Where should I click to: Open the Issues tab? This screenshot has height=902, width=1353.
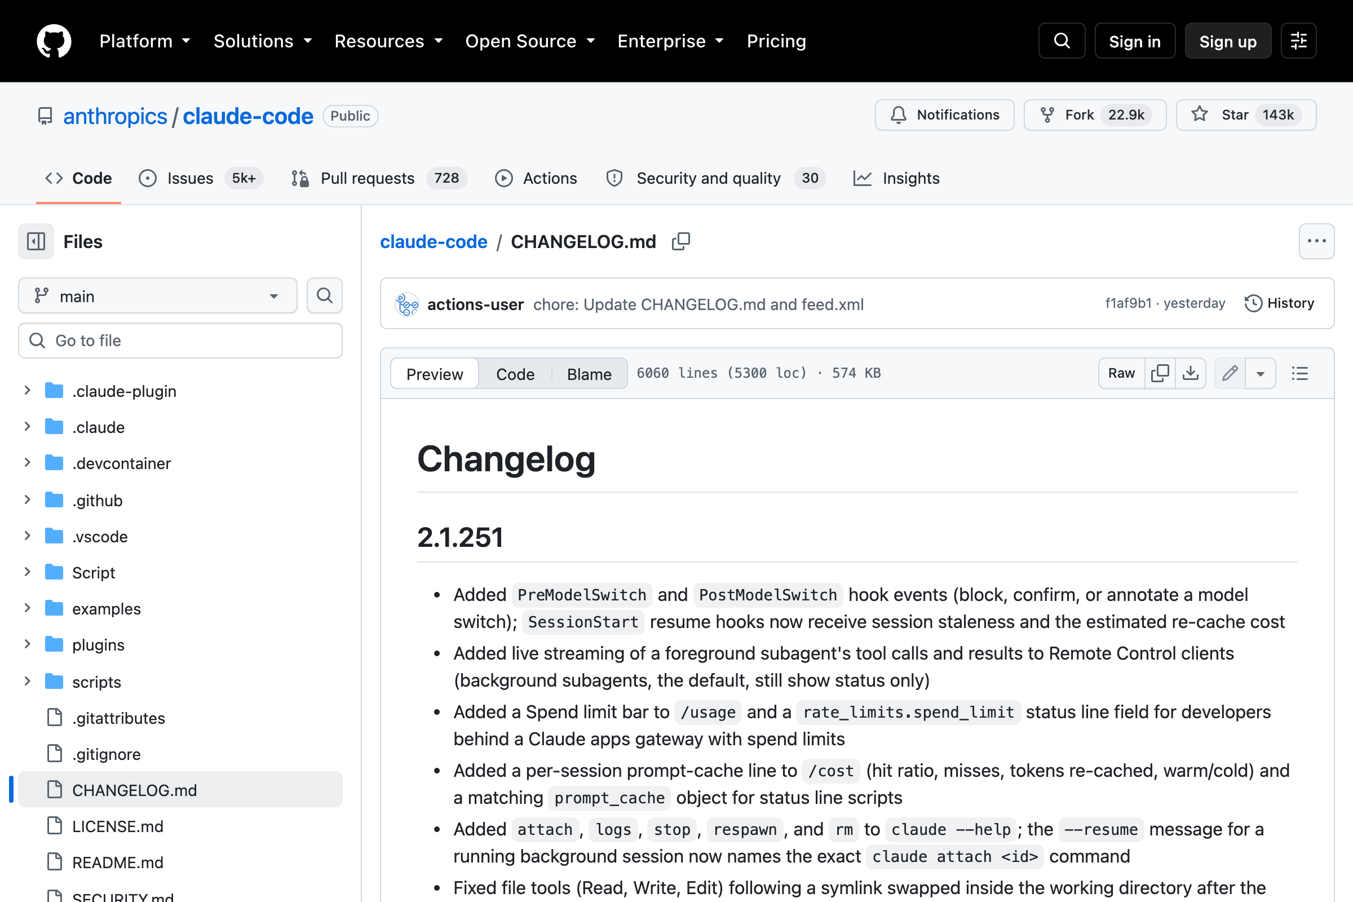click(201, 178)
